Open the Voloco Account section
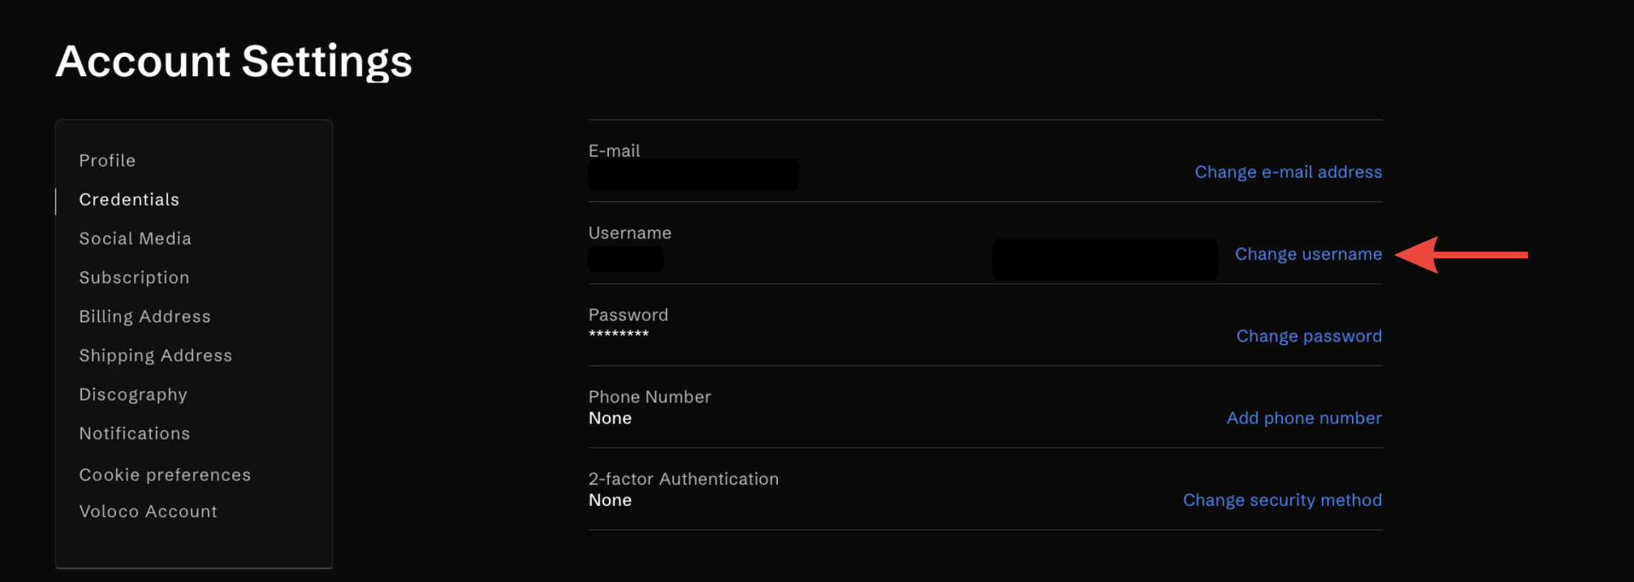Screen dimensions: 1634x582 tap(148, 512)
